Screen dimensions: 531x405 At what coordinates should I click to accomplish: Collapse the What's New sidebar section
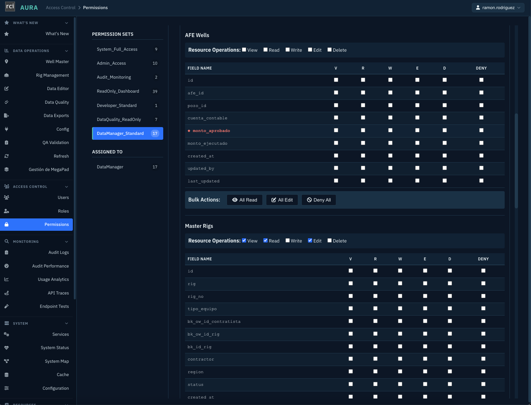67,23
